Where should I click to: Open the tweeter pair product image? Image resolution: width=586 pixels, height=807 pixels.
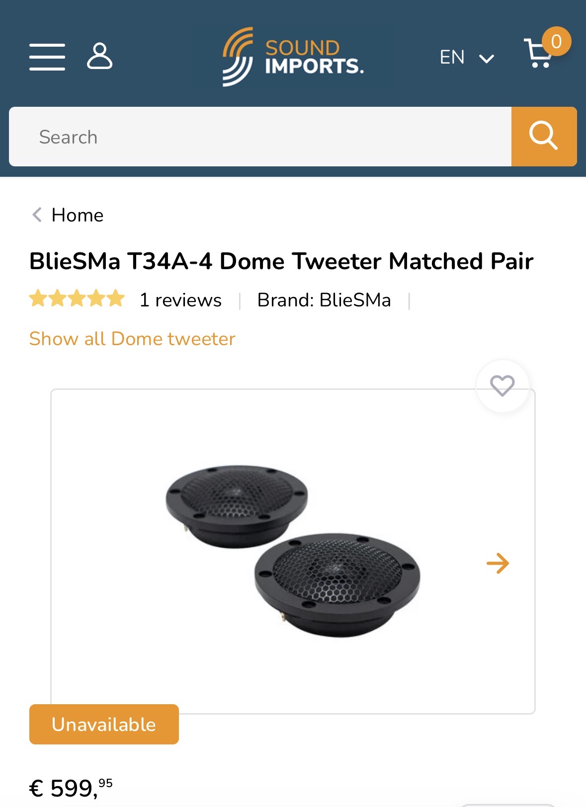(x=293, y=551)
